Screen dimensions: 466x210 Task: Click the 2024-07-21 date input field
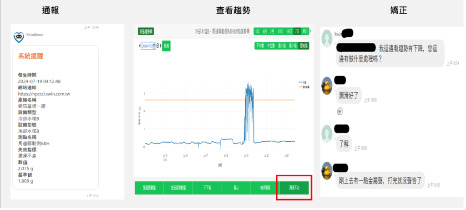point(147,46)
